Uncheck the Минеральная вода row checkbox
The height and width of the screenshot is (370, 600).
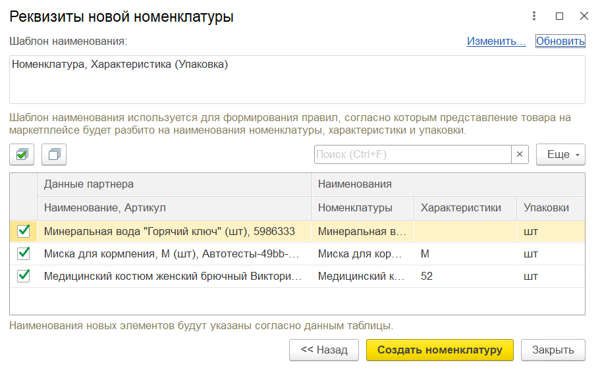[x=24, y=231]
